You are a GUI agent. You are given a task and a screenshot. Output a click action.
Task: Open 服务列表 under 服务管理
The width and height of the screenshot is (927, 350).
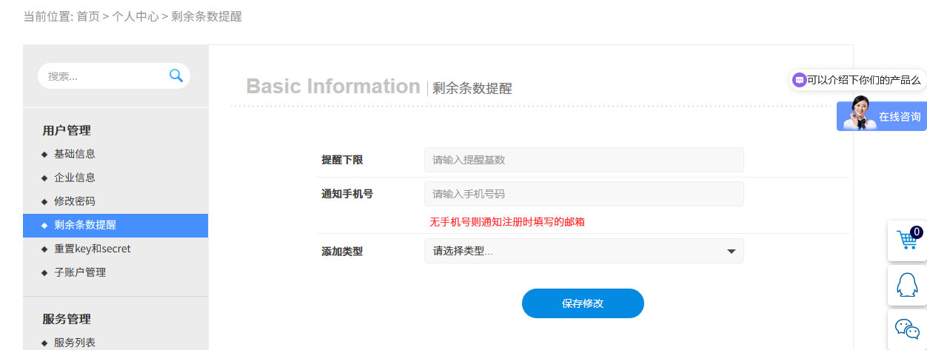click(x=74, y=343)
